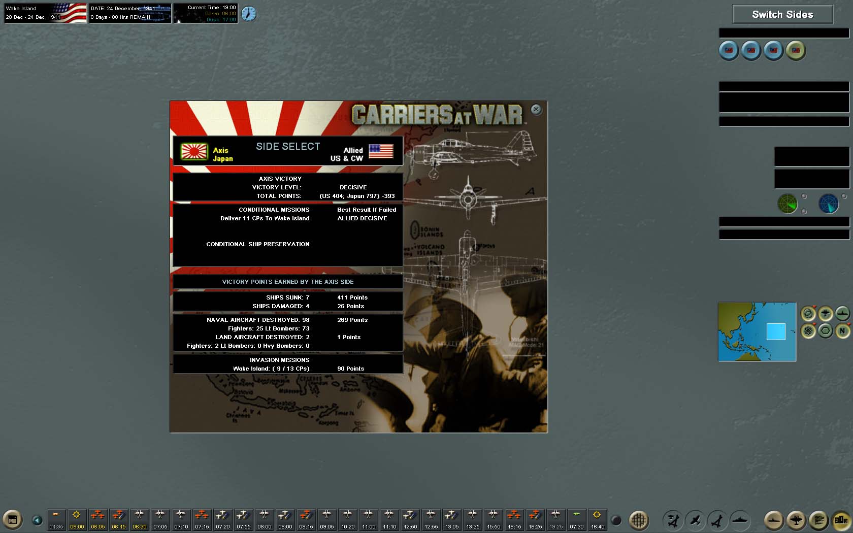Select the 01:35 timeline event
Viewport: 853px width, 533px height.
(x=56, y=520)
